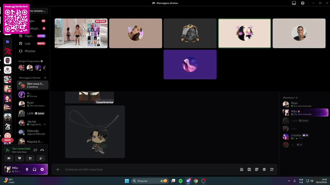Image resolution: width=330 pixels, height=185 pixels.
Task: Click the Experimentar button on chat image
Action: coord(105,102)
